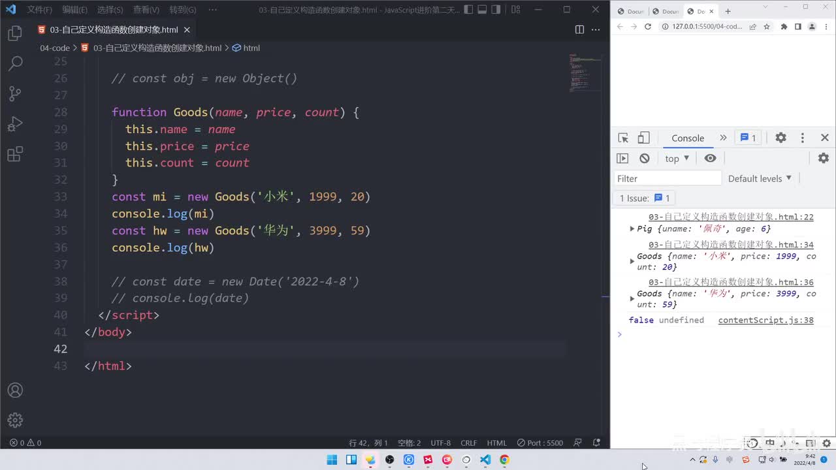
Task: Open the DevTools settings gear
Action: click(780, 138)
